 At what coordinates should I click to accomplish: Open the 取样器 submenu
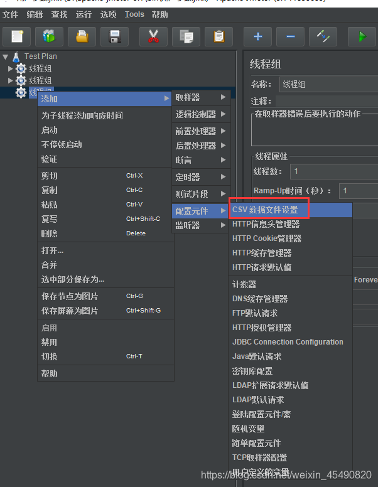coord(201,97)
